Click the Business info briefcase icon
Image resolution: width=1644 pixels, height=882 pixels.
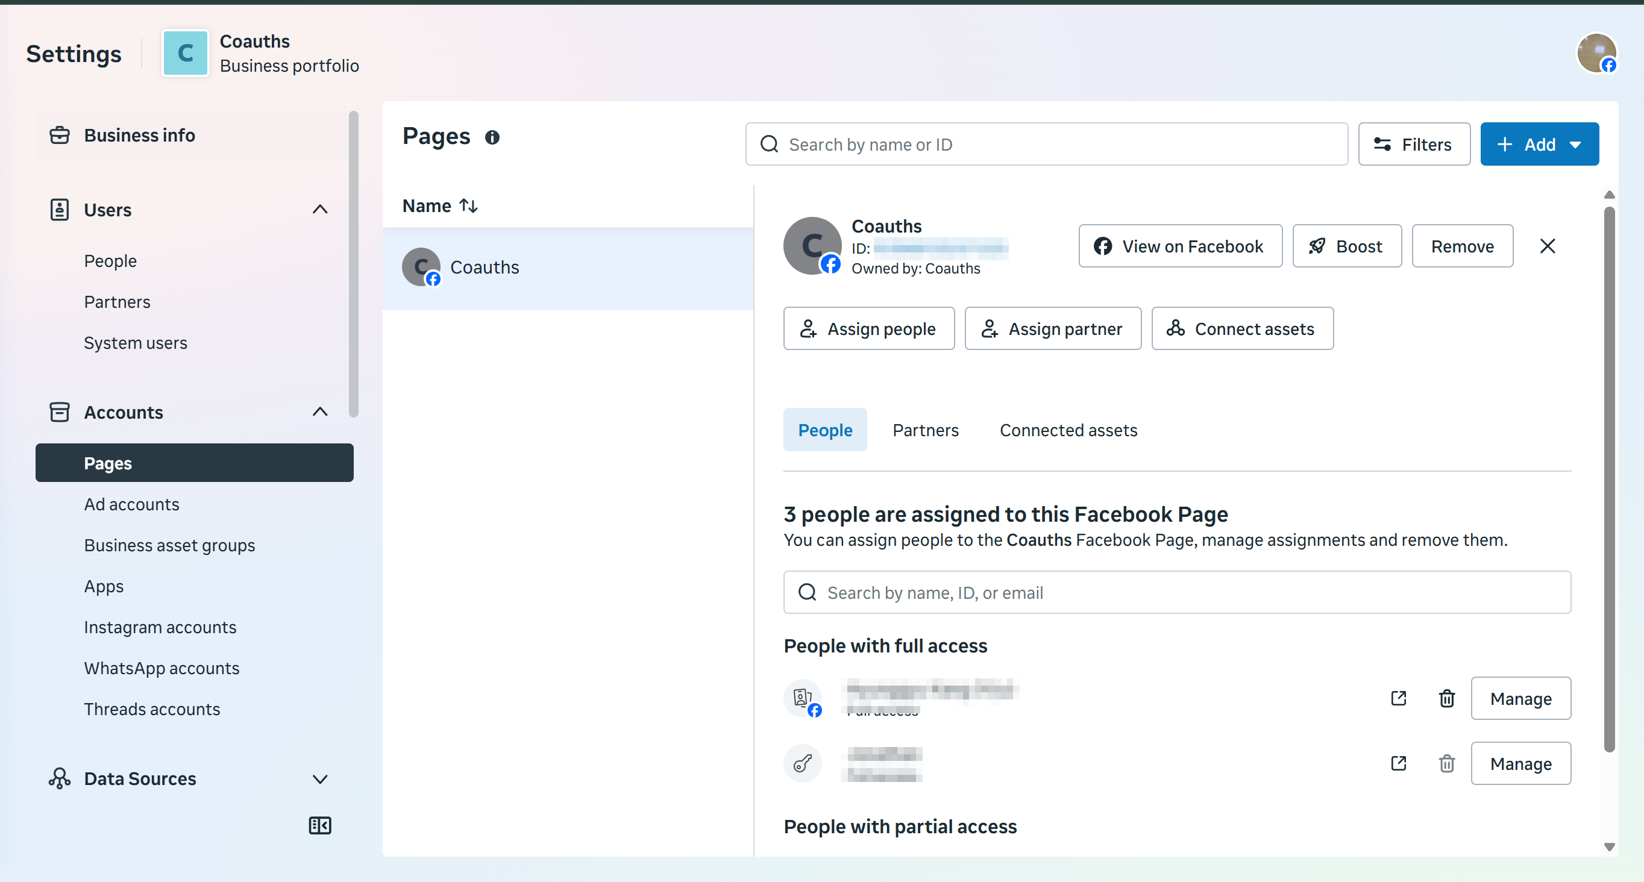[59, 136]
